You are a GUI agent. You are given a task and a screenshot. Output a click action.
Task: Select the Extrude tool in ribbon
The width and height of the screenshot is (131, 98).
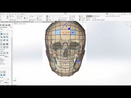click(x=12, y=16)
